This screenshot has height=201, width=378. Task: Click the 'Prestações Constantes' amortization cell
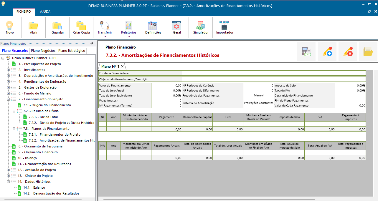(258, 103)
